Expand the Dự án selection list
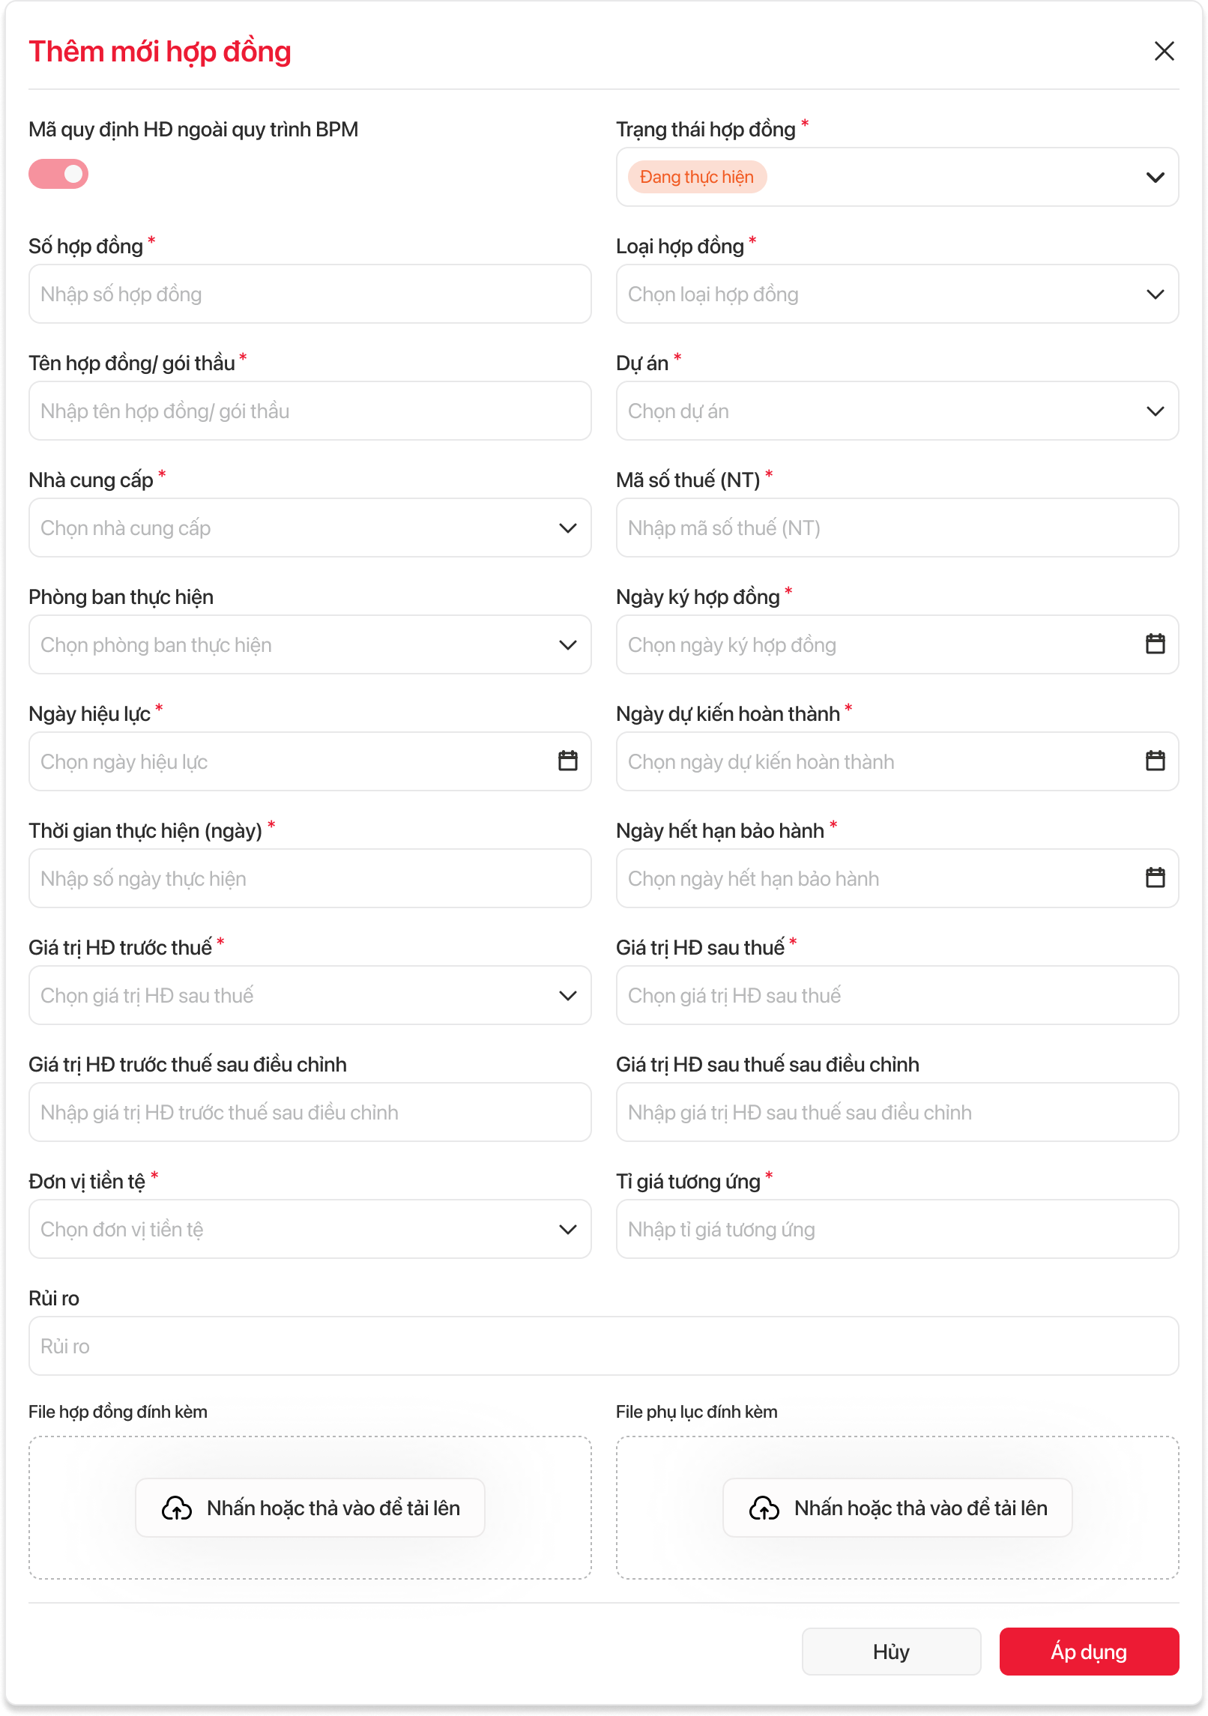Image resolution: width=1208 pixels, height=1716 pixels. (1155, 411)
